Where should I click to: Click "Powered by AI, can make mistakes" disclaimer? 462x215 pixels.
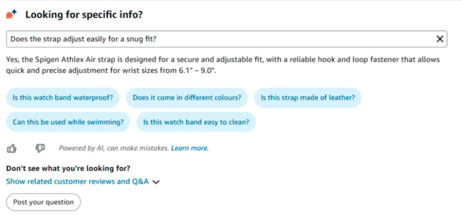coord(114,148)
